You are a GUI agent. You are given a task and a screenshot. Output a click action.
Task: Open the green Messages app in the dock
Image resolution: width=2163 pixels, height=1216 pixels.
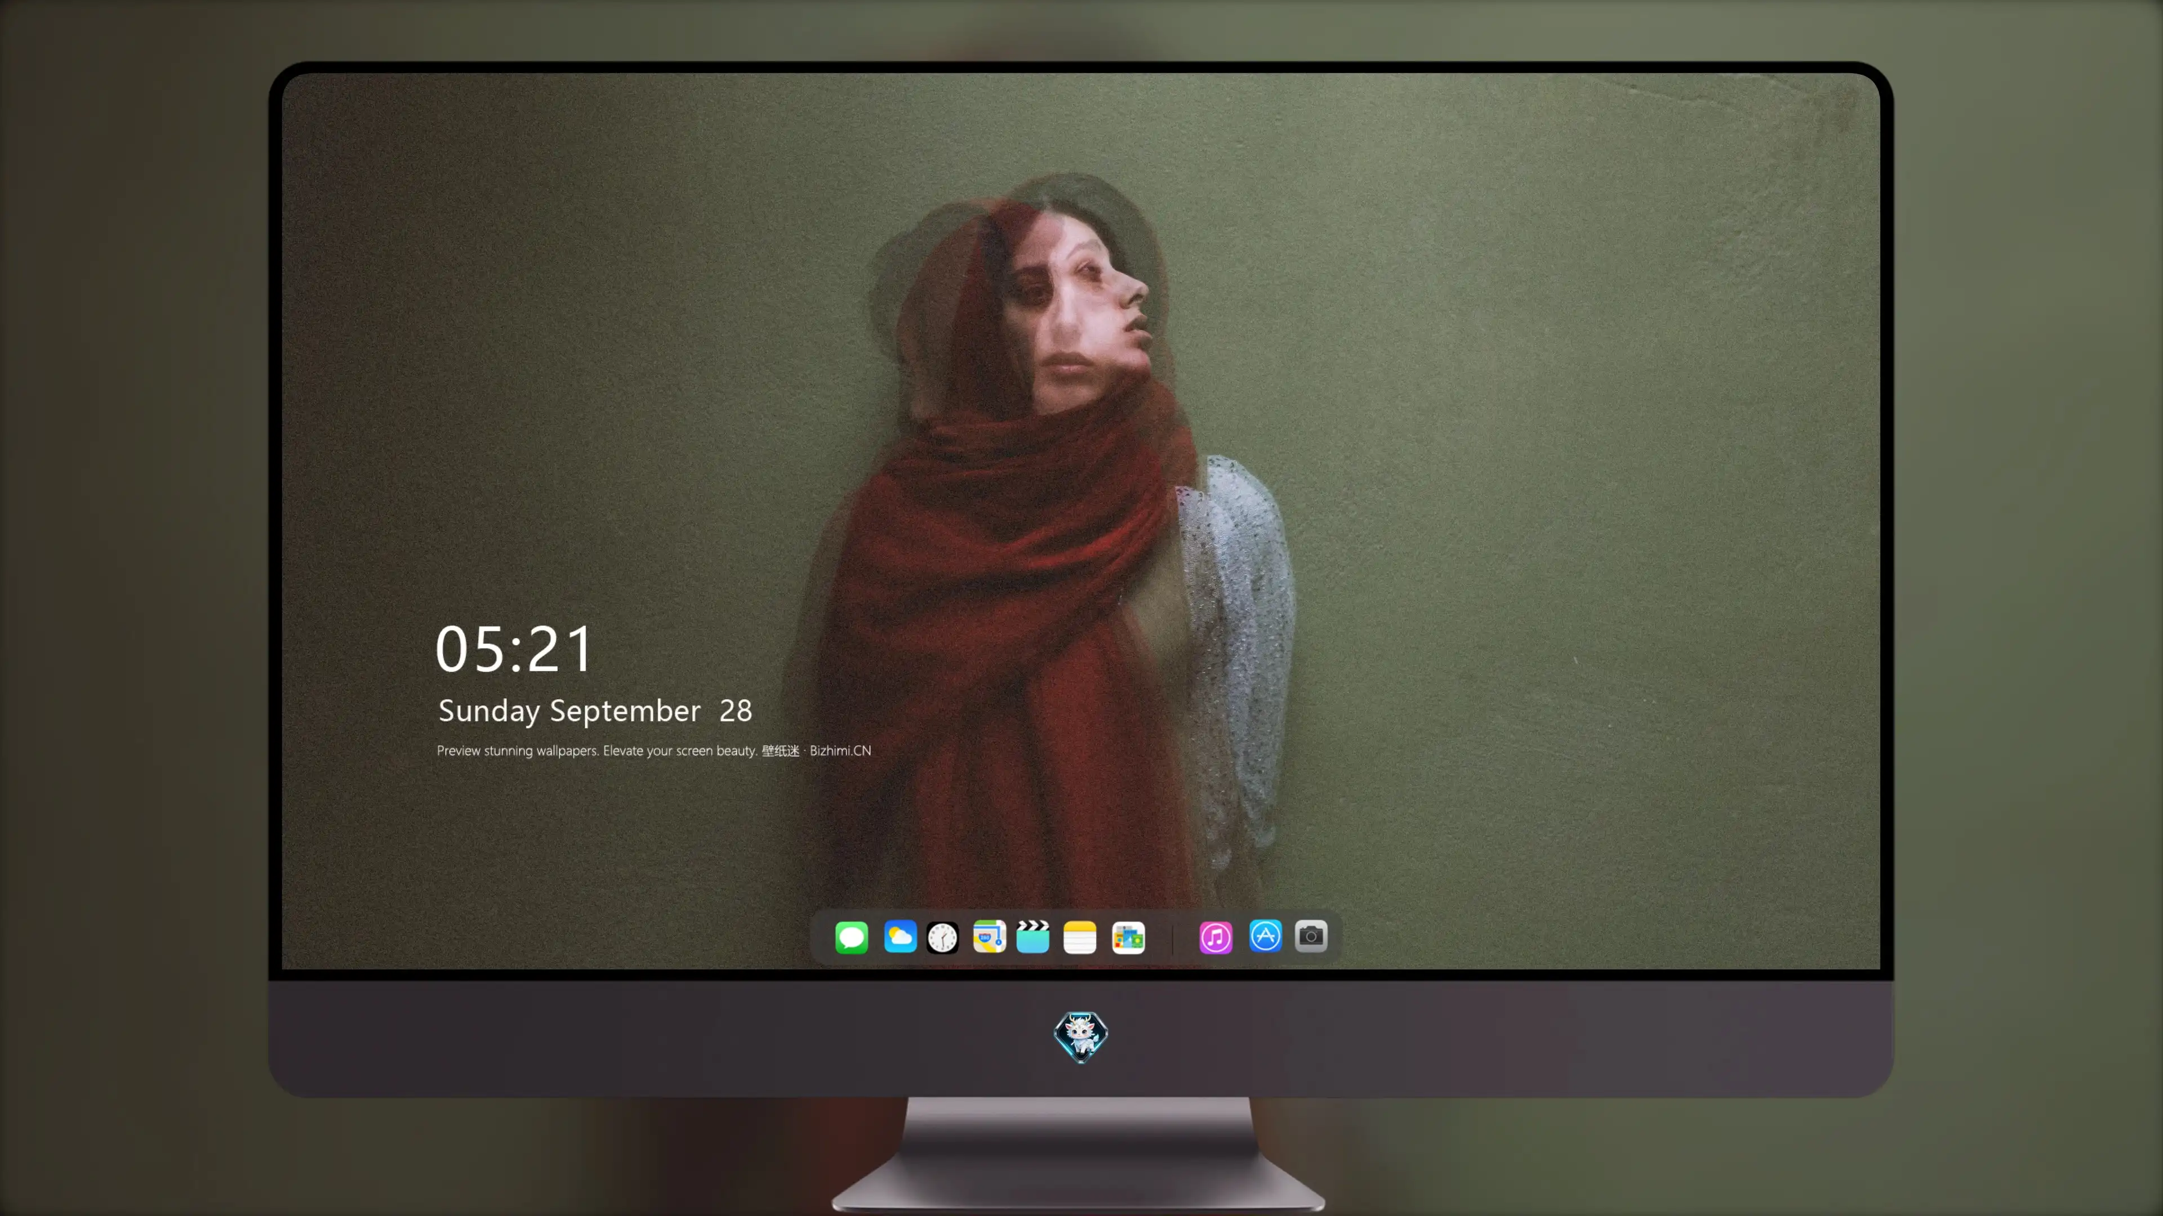tap(852, 937)
